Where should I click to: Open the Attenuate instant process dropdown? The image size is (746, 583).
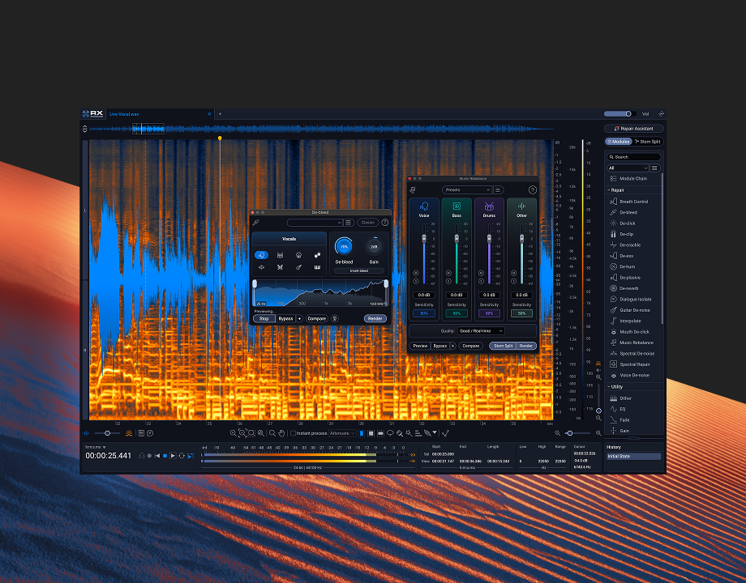(342, 433)
